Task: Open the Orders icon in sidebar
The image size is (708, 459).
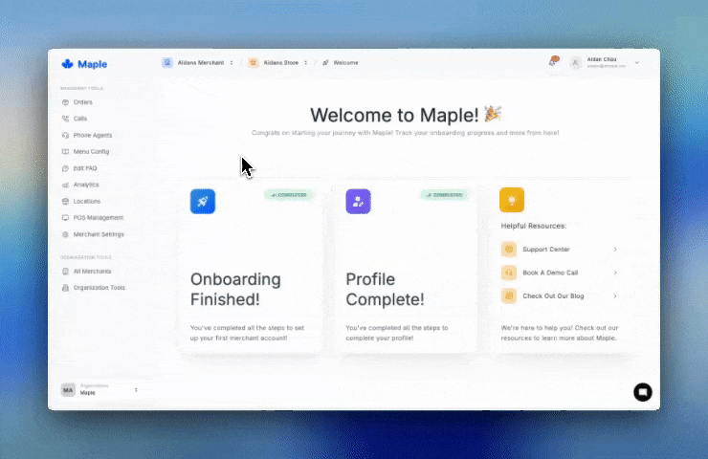Action: (65, 102)
